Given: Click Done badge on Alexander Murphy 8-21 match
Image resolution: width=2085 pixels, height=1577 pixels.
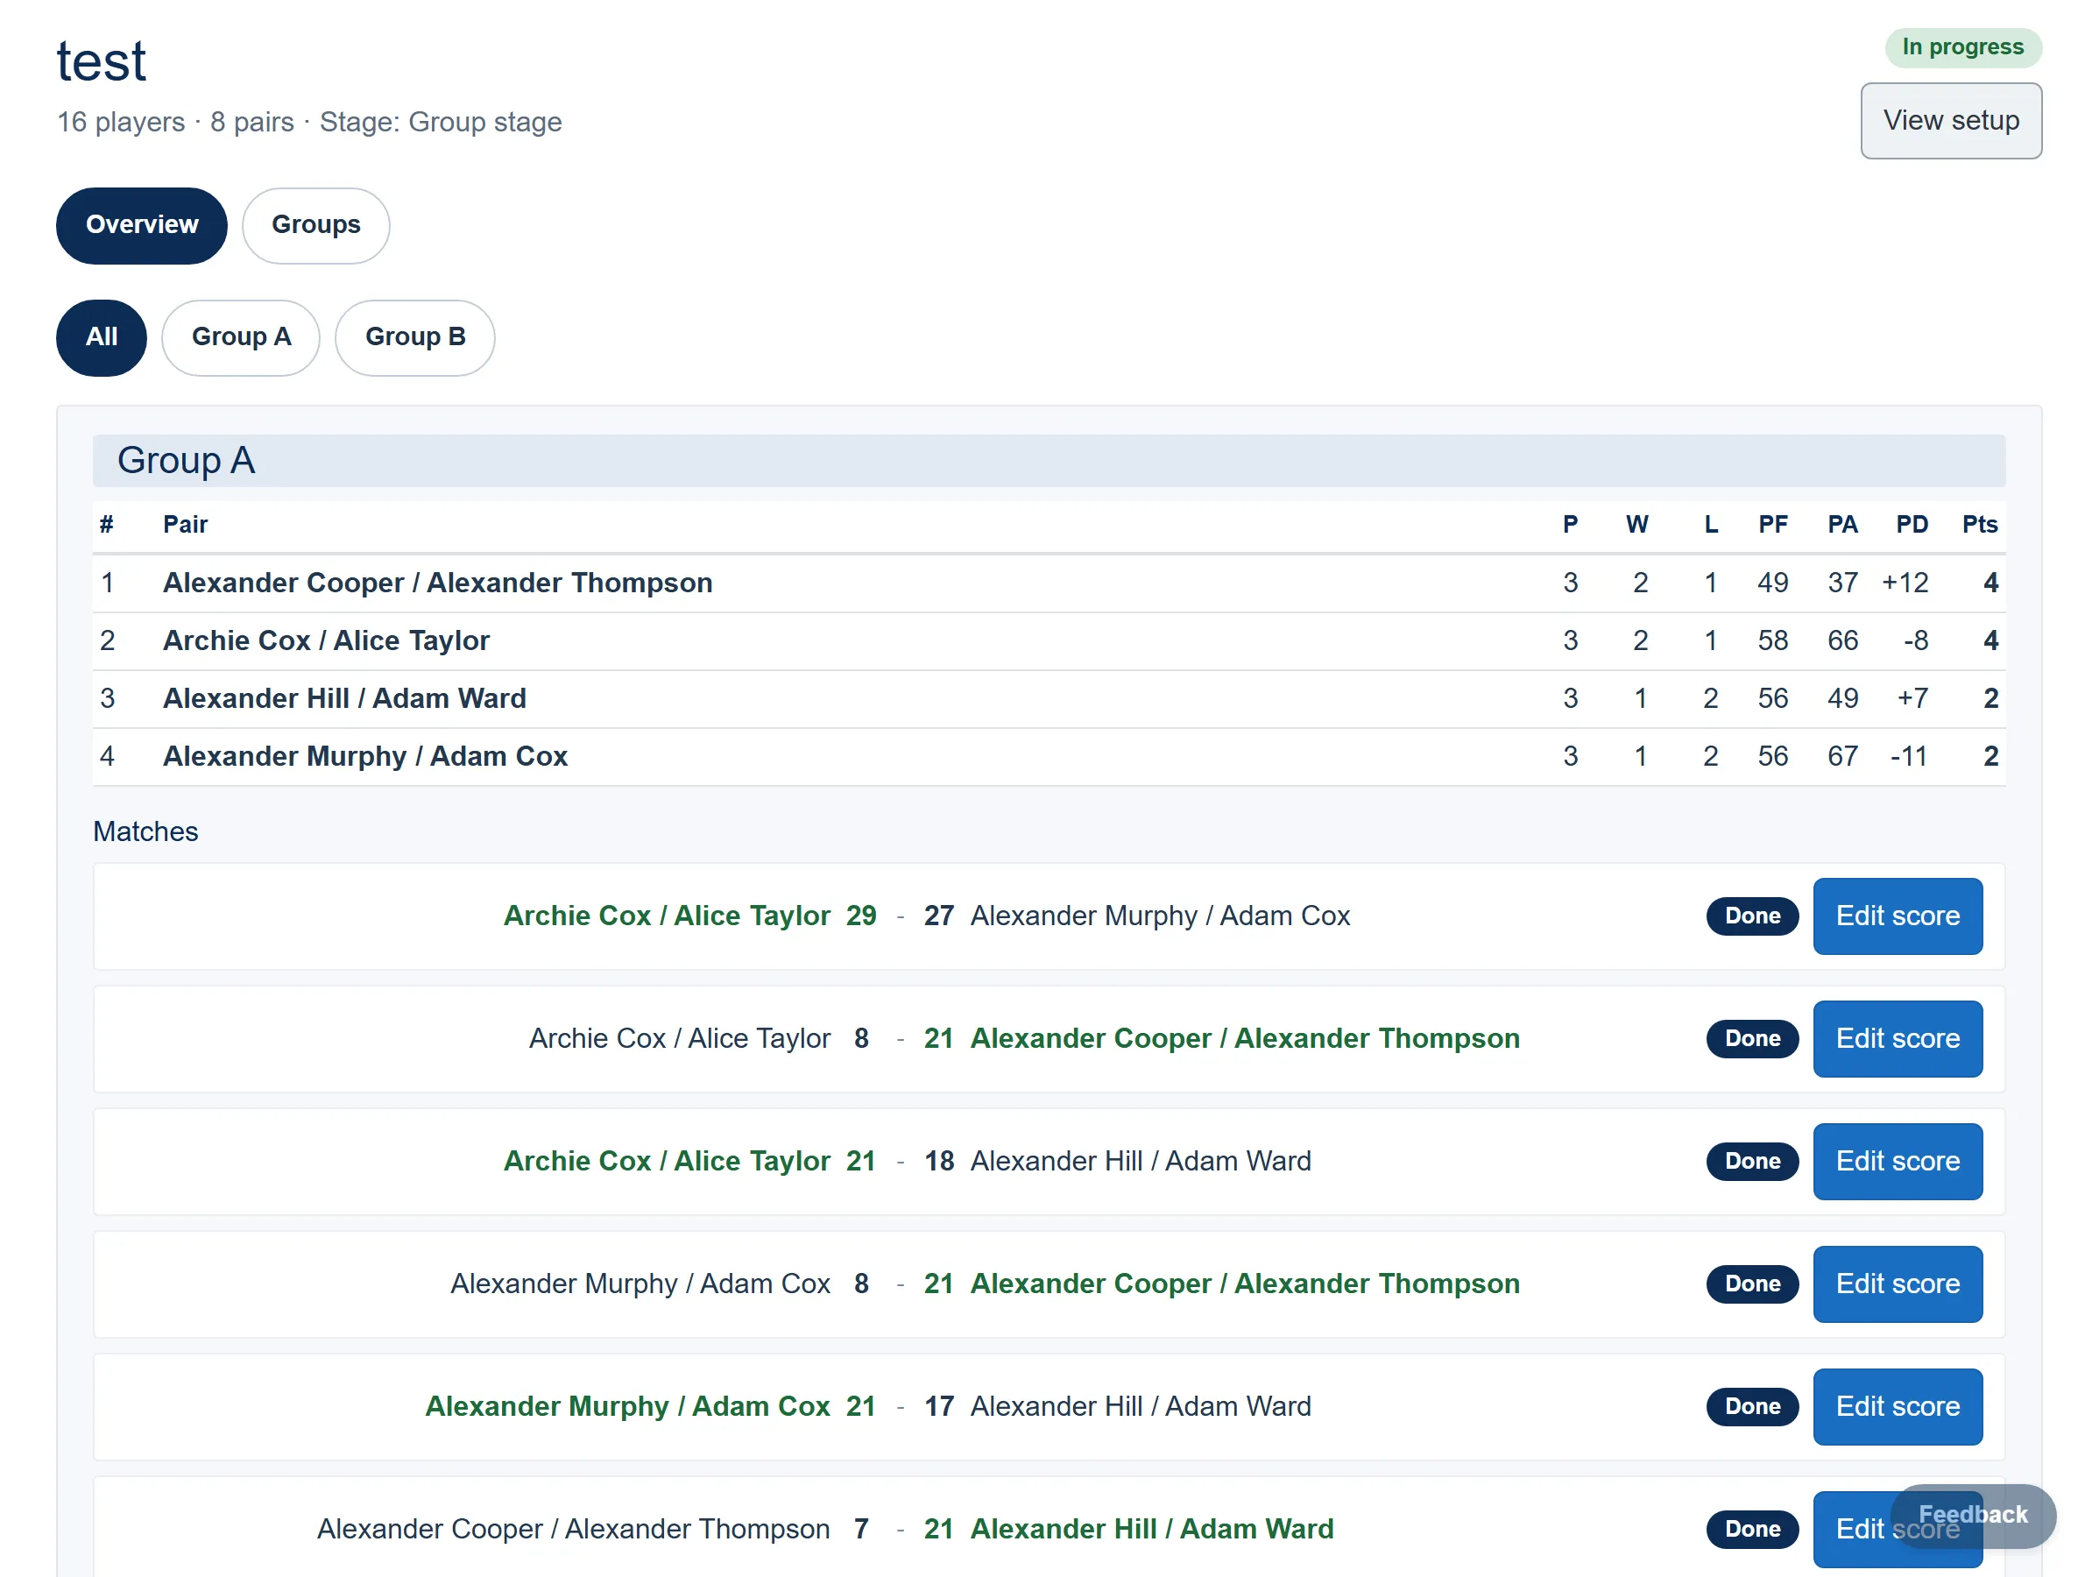Looking at the screenshot, I should point(1752,1283).
